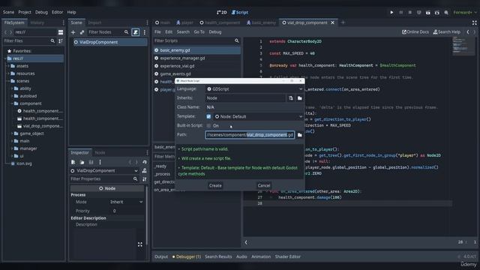Image resolution: width=480 pixels, height=270 pixels.
Task: Browse script file icon for Inherits
Action: point(300,98)
